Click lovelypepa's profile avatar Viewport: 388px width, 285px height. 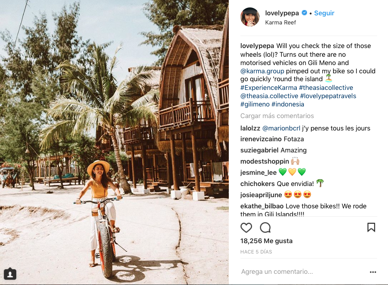click(250, 17)
